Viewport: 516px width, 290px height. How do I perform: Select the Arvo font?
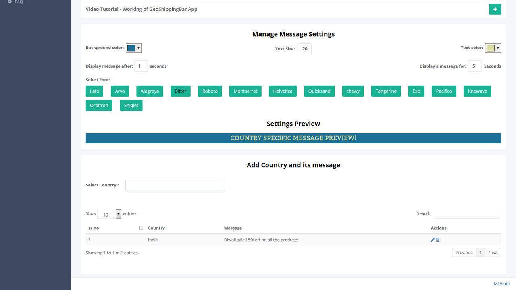coord(120,91)
